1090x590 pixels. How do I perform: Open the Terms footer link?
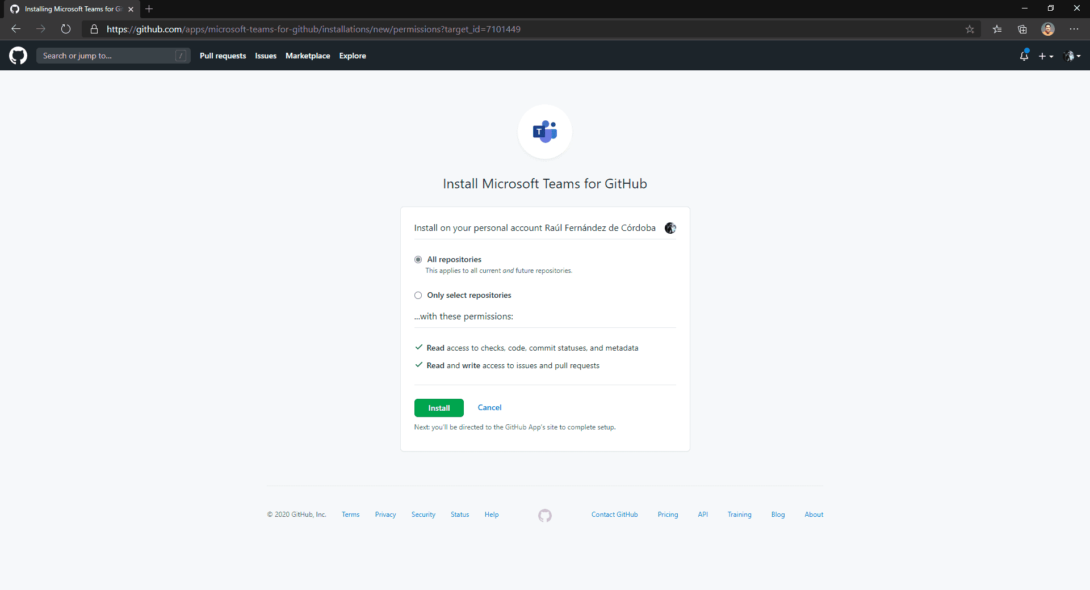(350, 515)
